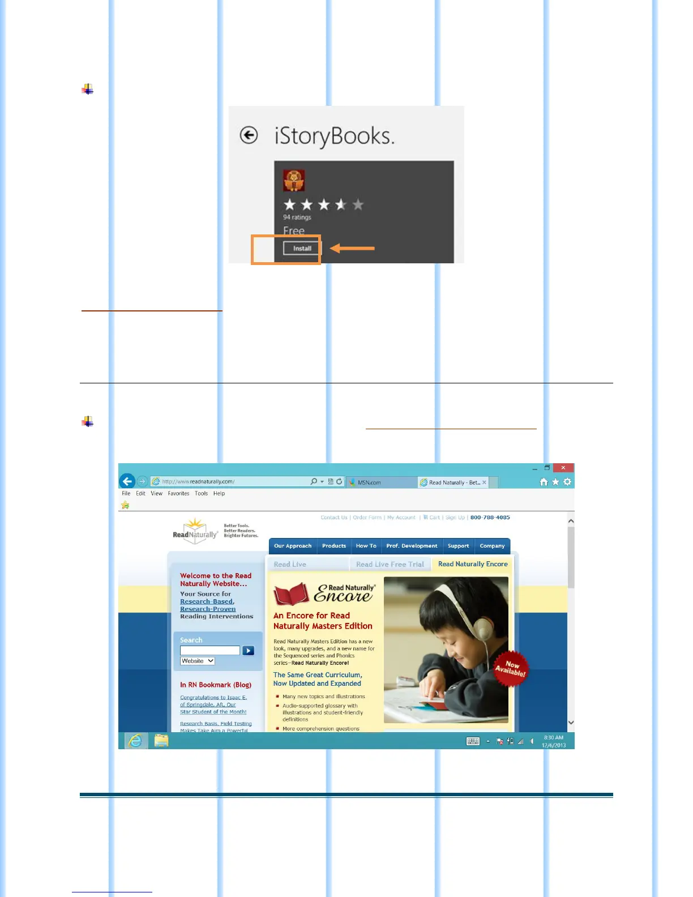Click the iStoryBooks app tile icon

point(294,181)
